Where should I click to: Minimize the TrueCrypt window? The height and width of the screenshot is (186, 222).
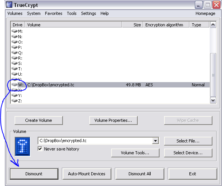199,5
